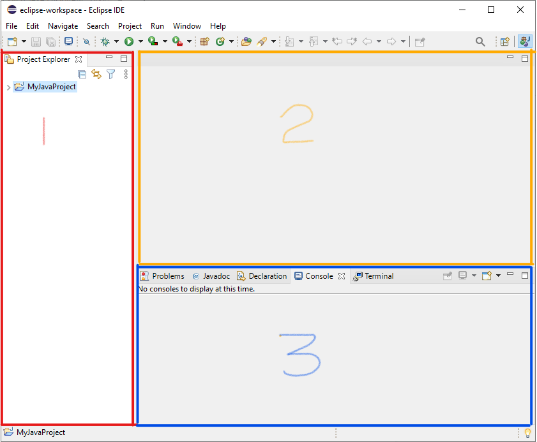Toggle Link with Editor in Project Explorer

[96, 74]
